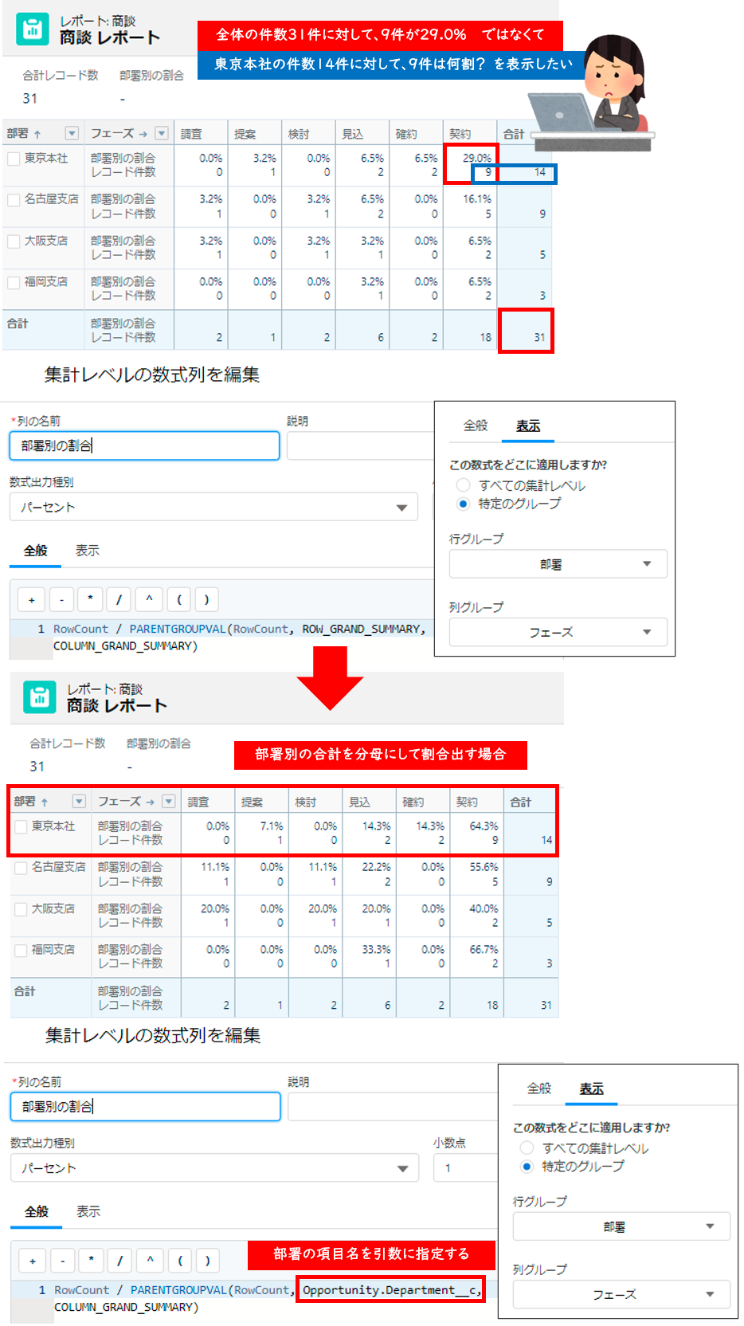This screenshot has height=1326, width=744.
Task: Check the 大阪支店 row checkbox in top report
Action: click(x=14, y=241)
